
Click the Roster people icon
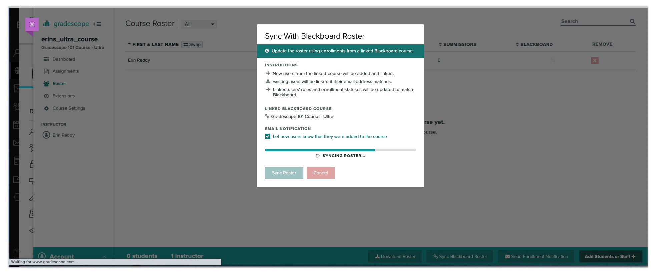tap(46, 84)
